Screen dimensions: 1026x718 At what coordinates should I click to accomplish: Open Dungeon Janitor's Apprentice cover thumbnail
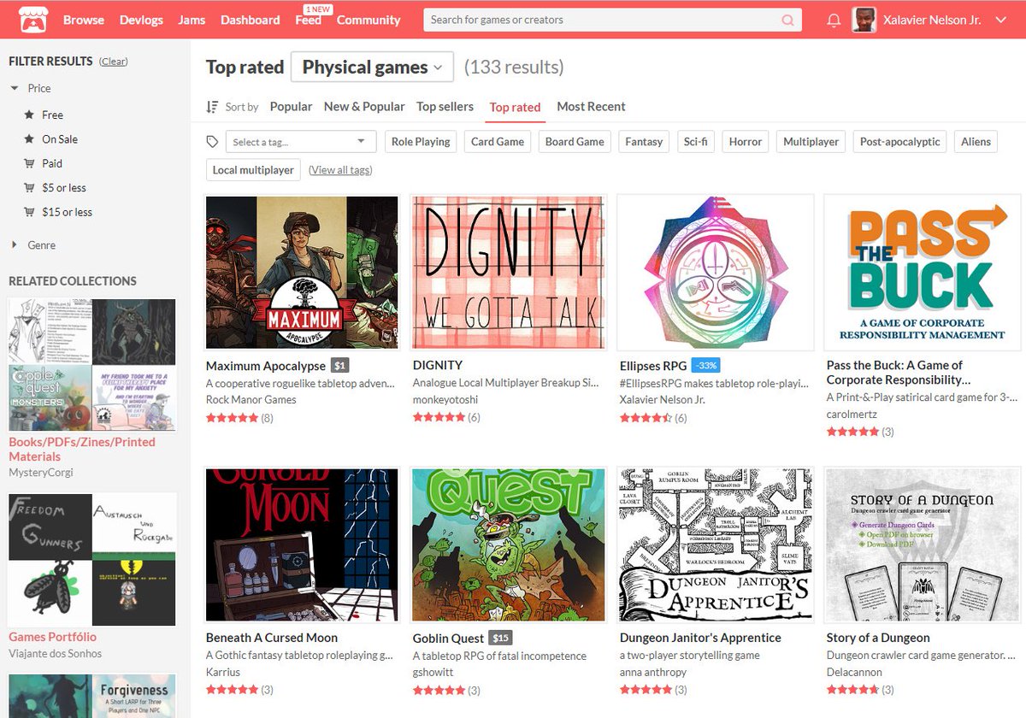[716, 544]
